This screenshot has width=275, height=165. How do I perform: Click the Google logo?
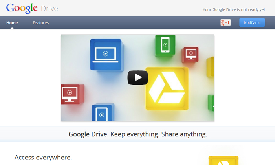[22, 8]
